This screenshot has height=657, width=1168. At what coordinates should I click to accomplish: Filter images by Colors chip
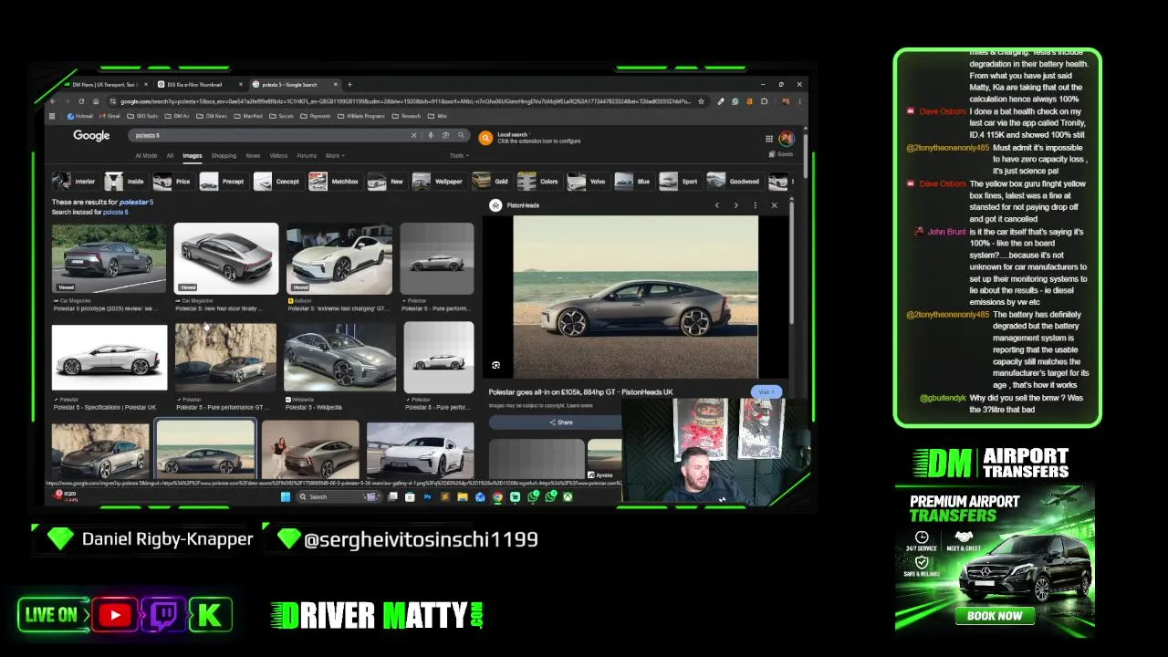538,182
